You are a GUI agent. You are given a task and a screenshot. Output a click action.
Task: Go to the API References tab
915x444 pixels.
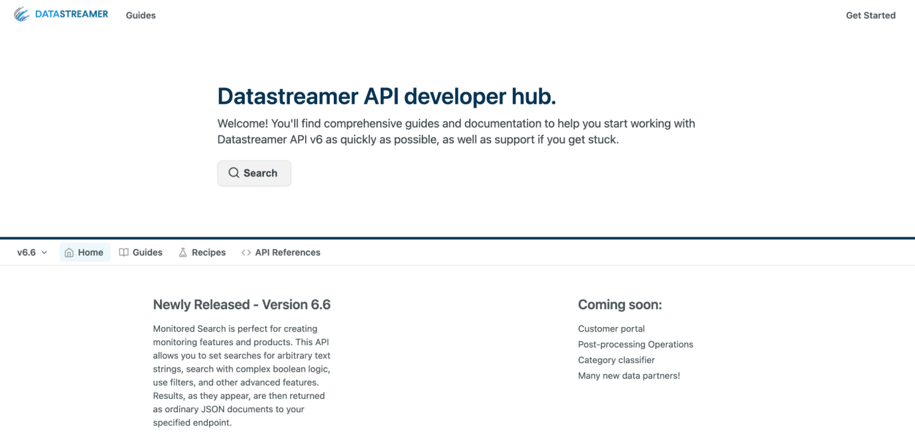click(x=281, y=252)
